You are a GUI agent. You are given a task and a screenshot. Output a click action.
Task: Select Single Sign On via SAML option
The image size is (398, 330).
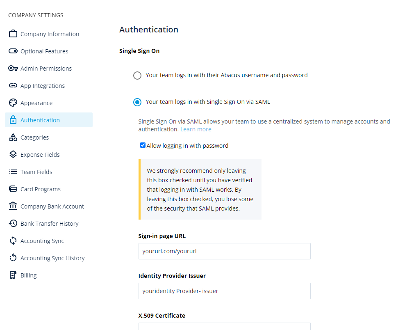(x=137, y=102)
